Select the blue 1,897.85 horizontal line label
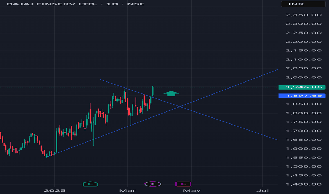 click(302, 96)
